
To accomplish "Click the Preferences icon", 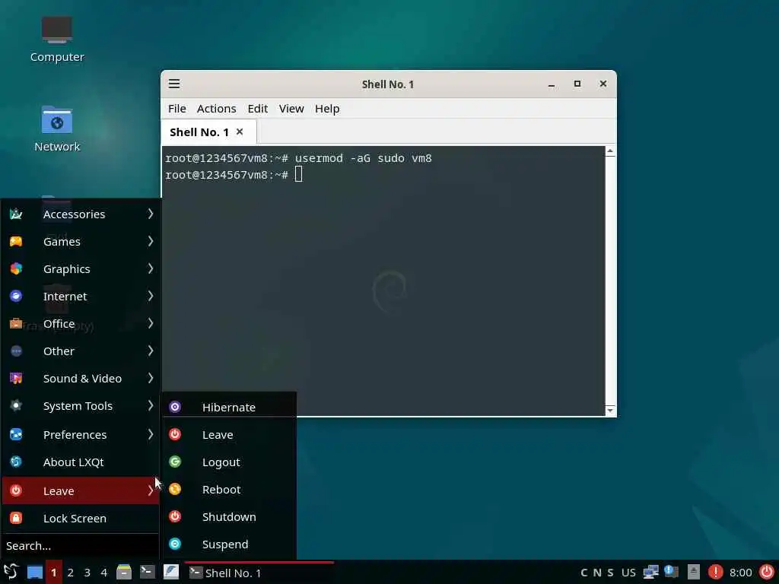I will [x=16, y=434].
